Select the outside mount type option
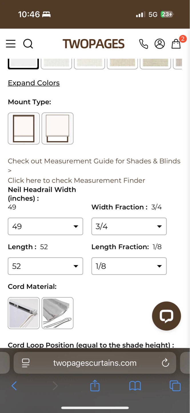Image resolution: width=190 pixels, height=413 pixels. tap(57, 128)
